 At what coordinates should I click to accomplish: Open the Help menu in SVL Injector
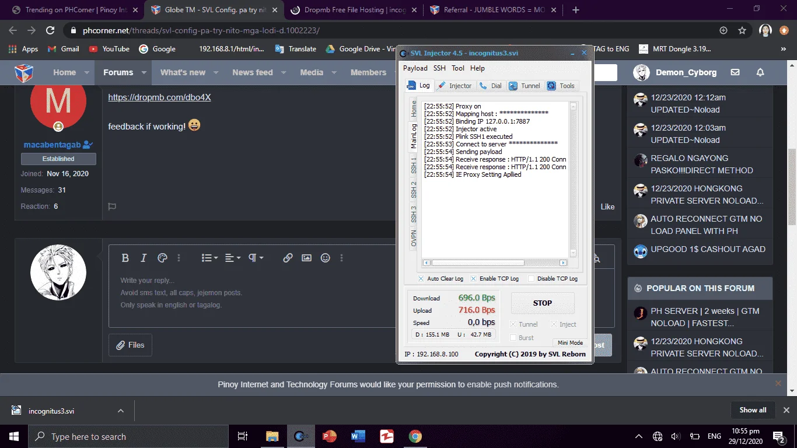[x=477, y=68]
